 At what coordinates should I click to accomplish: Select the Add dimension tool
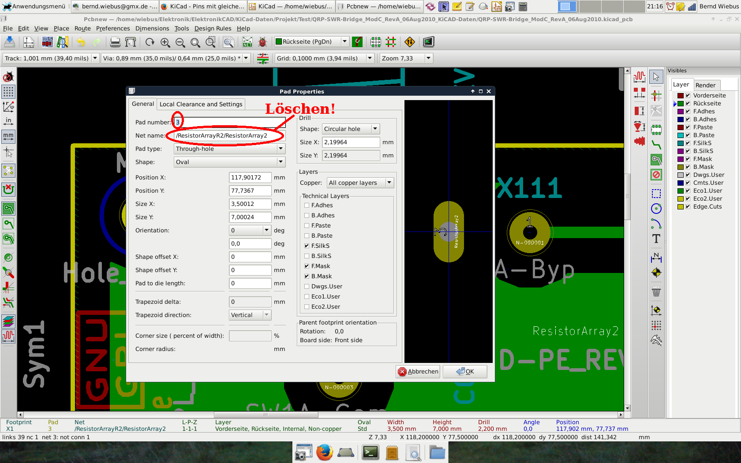656,257
